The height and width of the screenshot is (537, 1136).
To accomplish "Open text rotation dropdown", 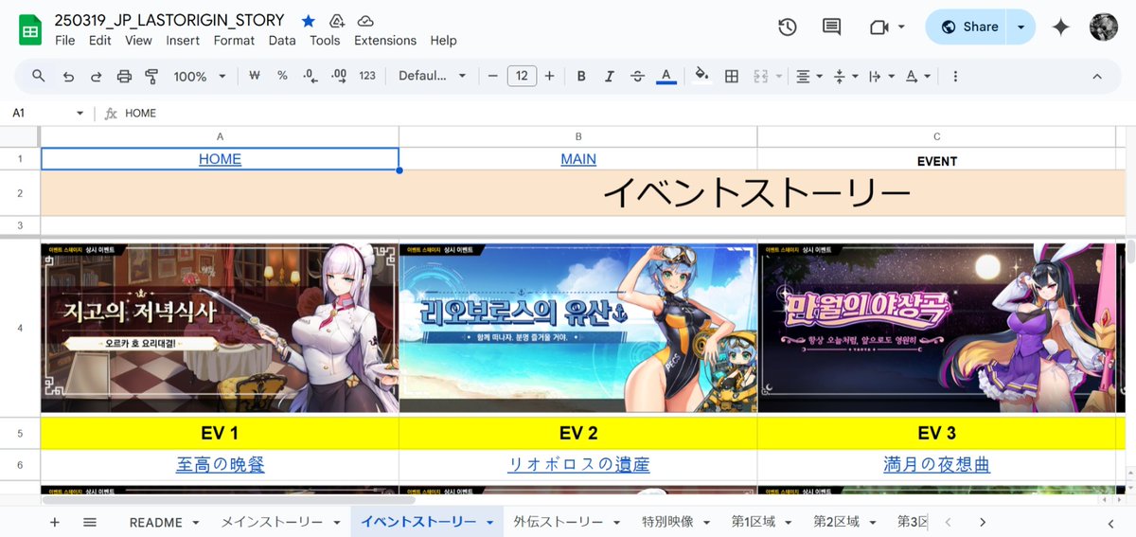I will pyautogui.click(x=916, y=76).
